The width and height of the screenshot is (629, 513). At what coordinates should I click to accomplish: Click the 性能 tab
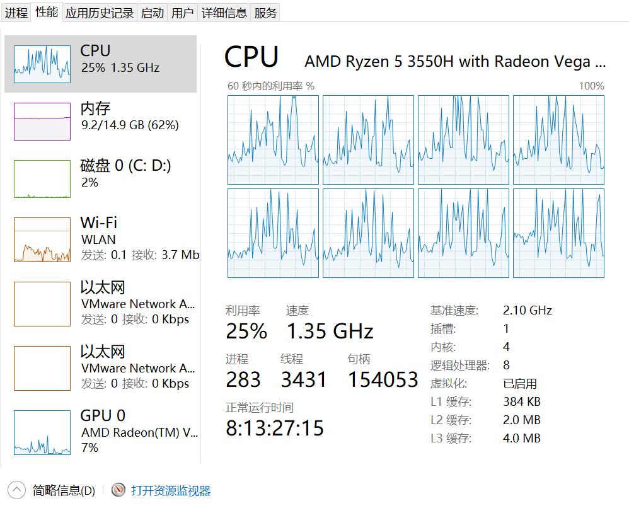(47, 12)
